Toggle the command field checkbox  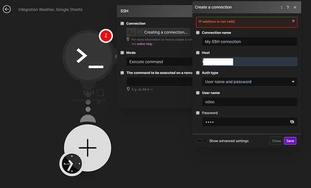click(x=122, y=73)
